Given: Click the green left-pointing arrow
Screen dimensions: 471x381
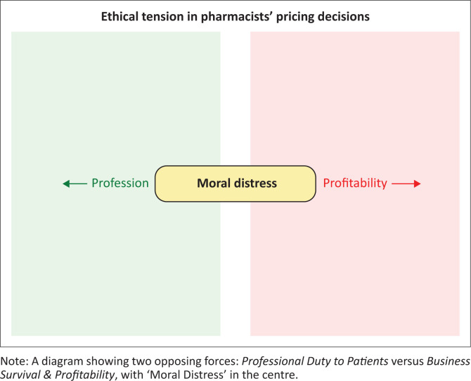Looking at the screenshot, I should coord(75,183).
